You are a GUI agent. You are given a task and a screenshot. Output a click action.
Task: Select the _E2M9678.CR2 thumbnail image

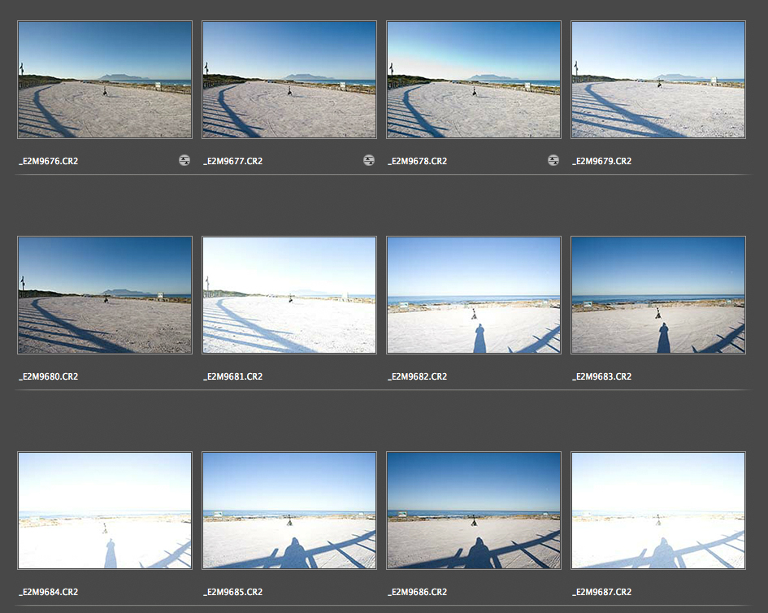(474, 80)
